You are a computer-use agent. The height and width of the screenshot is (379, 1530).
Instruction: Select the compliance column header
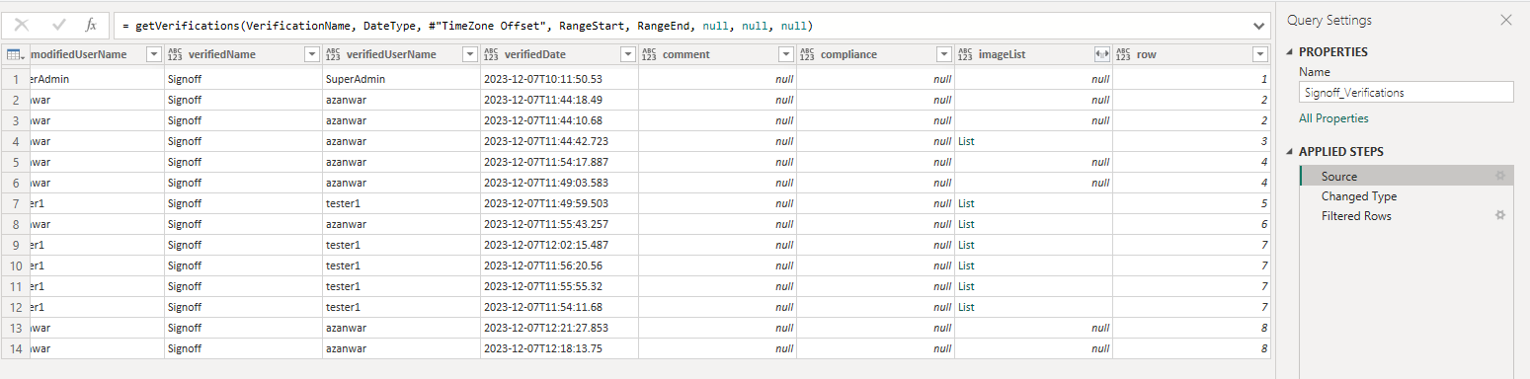point(875,55)
